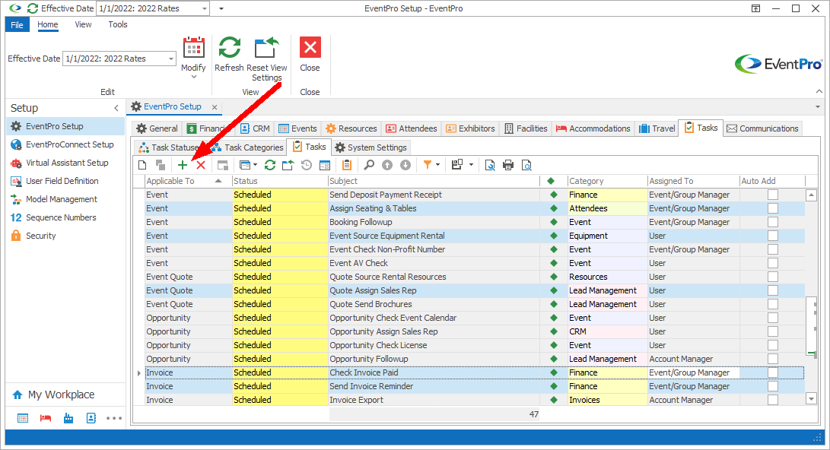Tick Auto Add for Check Invoice Paid

[x=773, y=372]
